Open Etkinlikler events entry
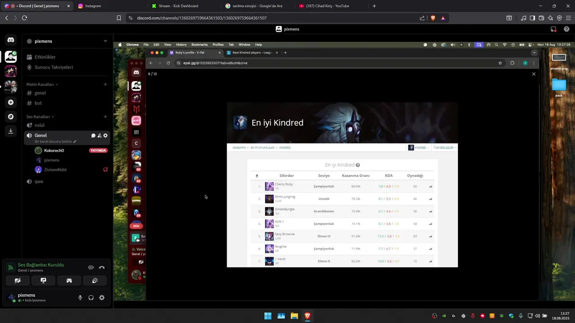The height and width of the screenshot is (323, 575). click(x=67, y=57)
